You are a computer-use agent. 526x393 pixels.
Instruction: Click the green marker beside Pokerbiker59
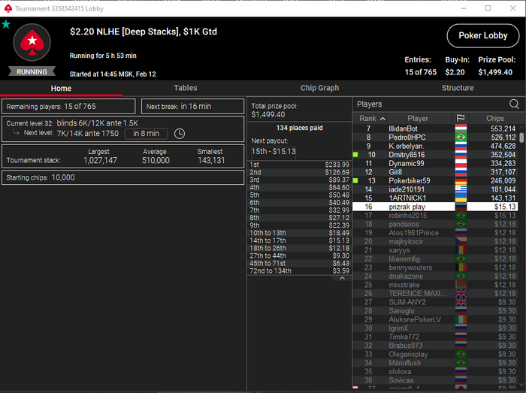coord(355,181)
